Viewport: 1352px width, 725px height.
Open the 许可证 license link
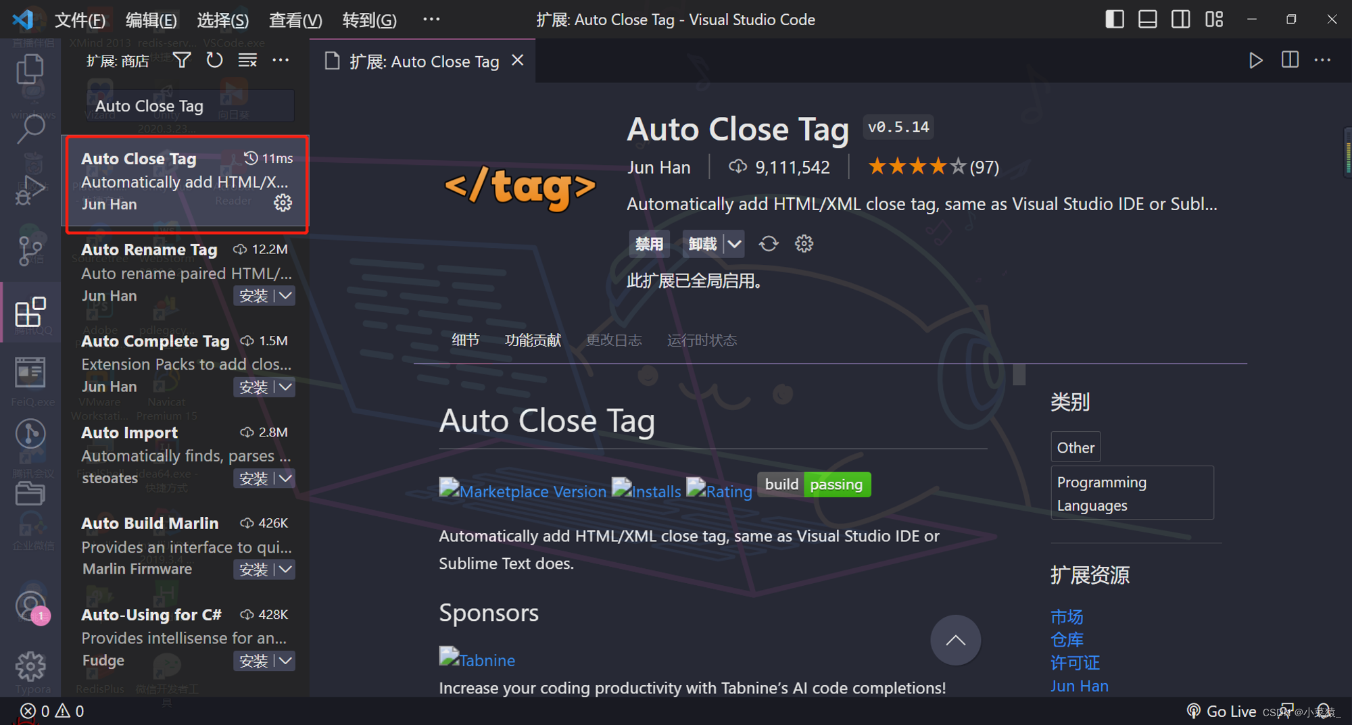[x=1075, y=662]
